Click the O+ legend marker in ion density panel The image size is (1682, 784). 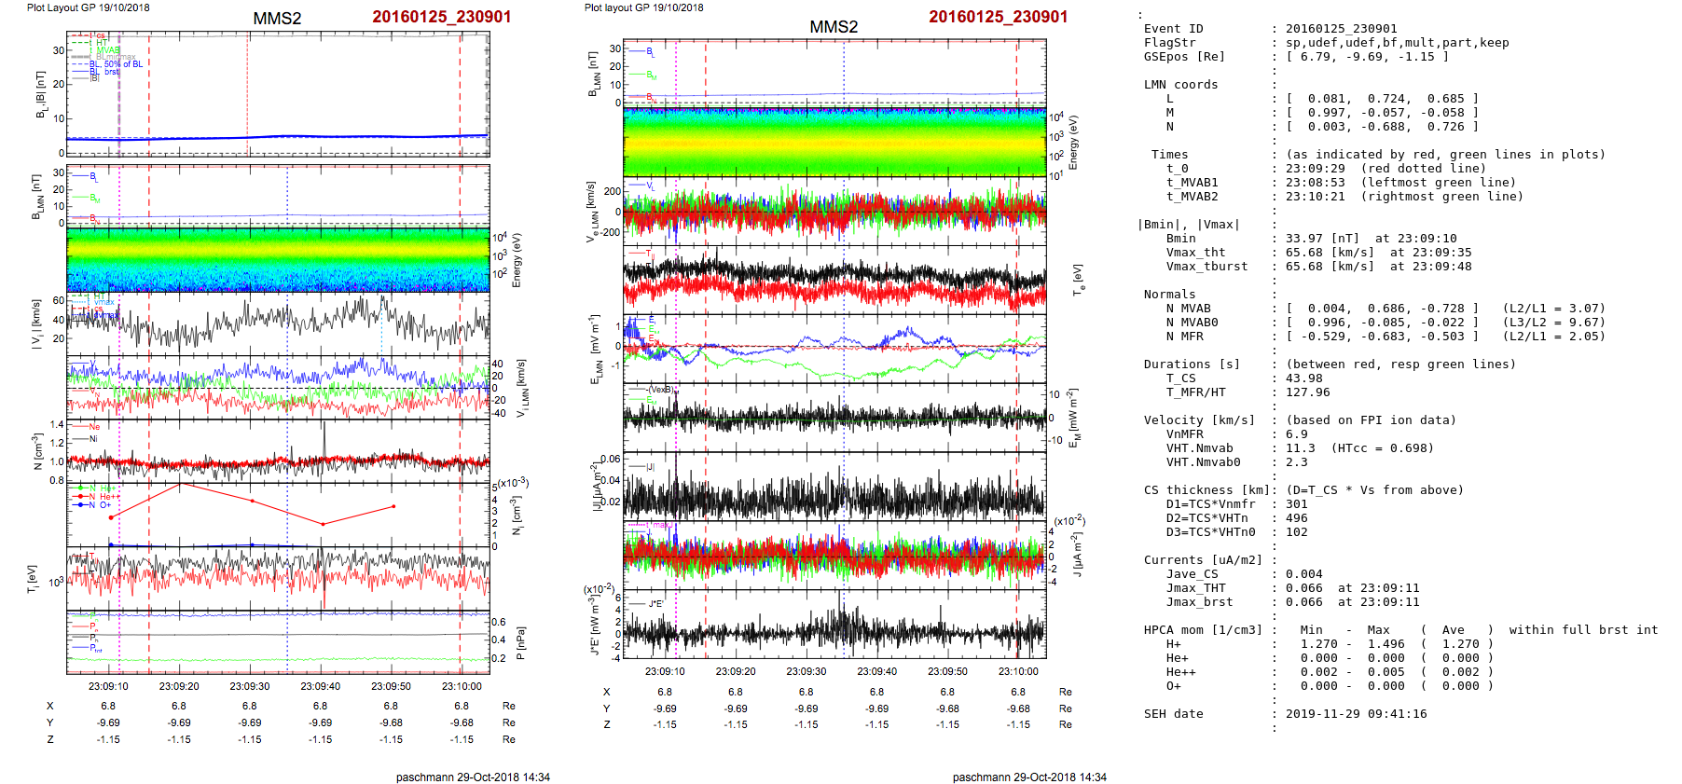104,505
